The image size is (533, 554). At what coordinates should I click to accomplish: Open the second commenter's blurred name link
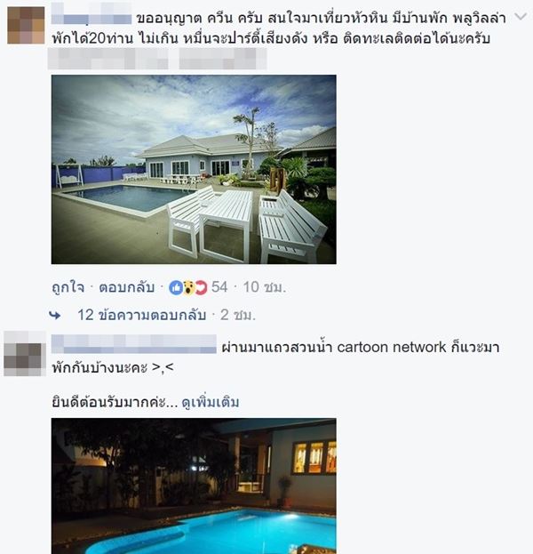click(x=134, y=344)
